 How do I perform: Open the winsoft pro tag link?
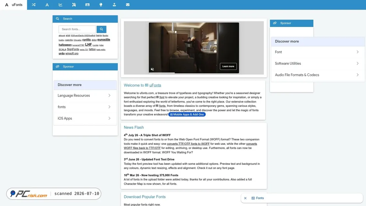click(x=72, y=54)
